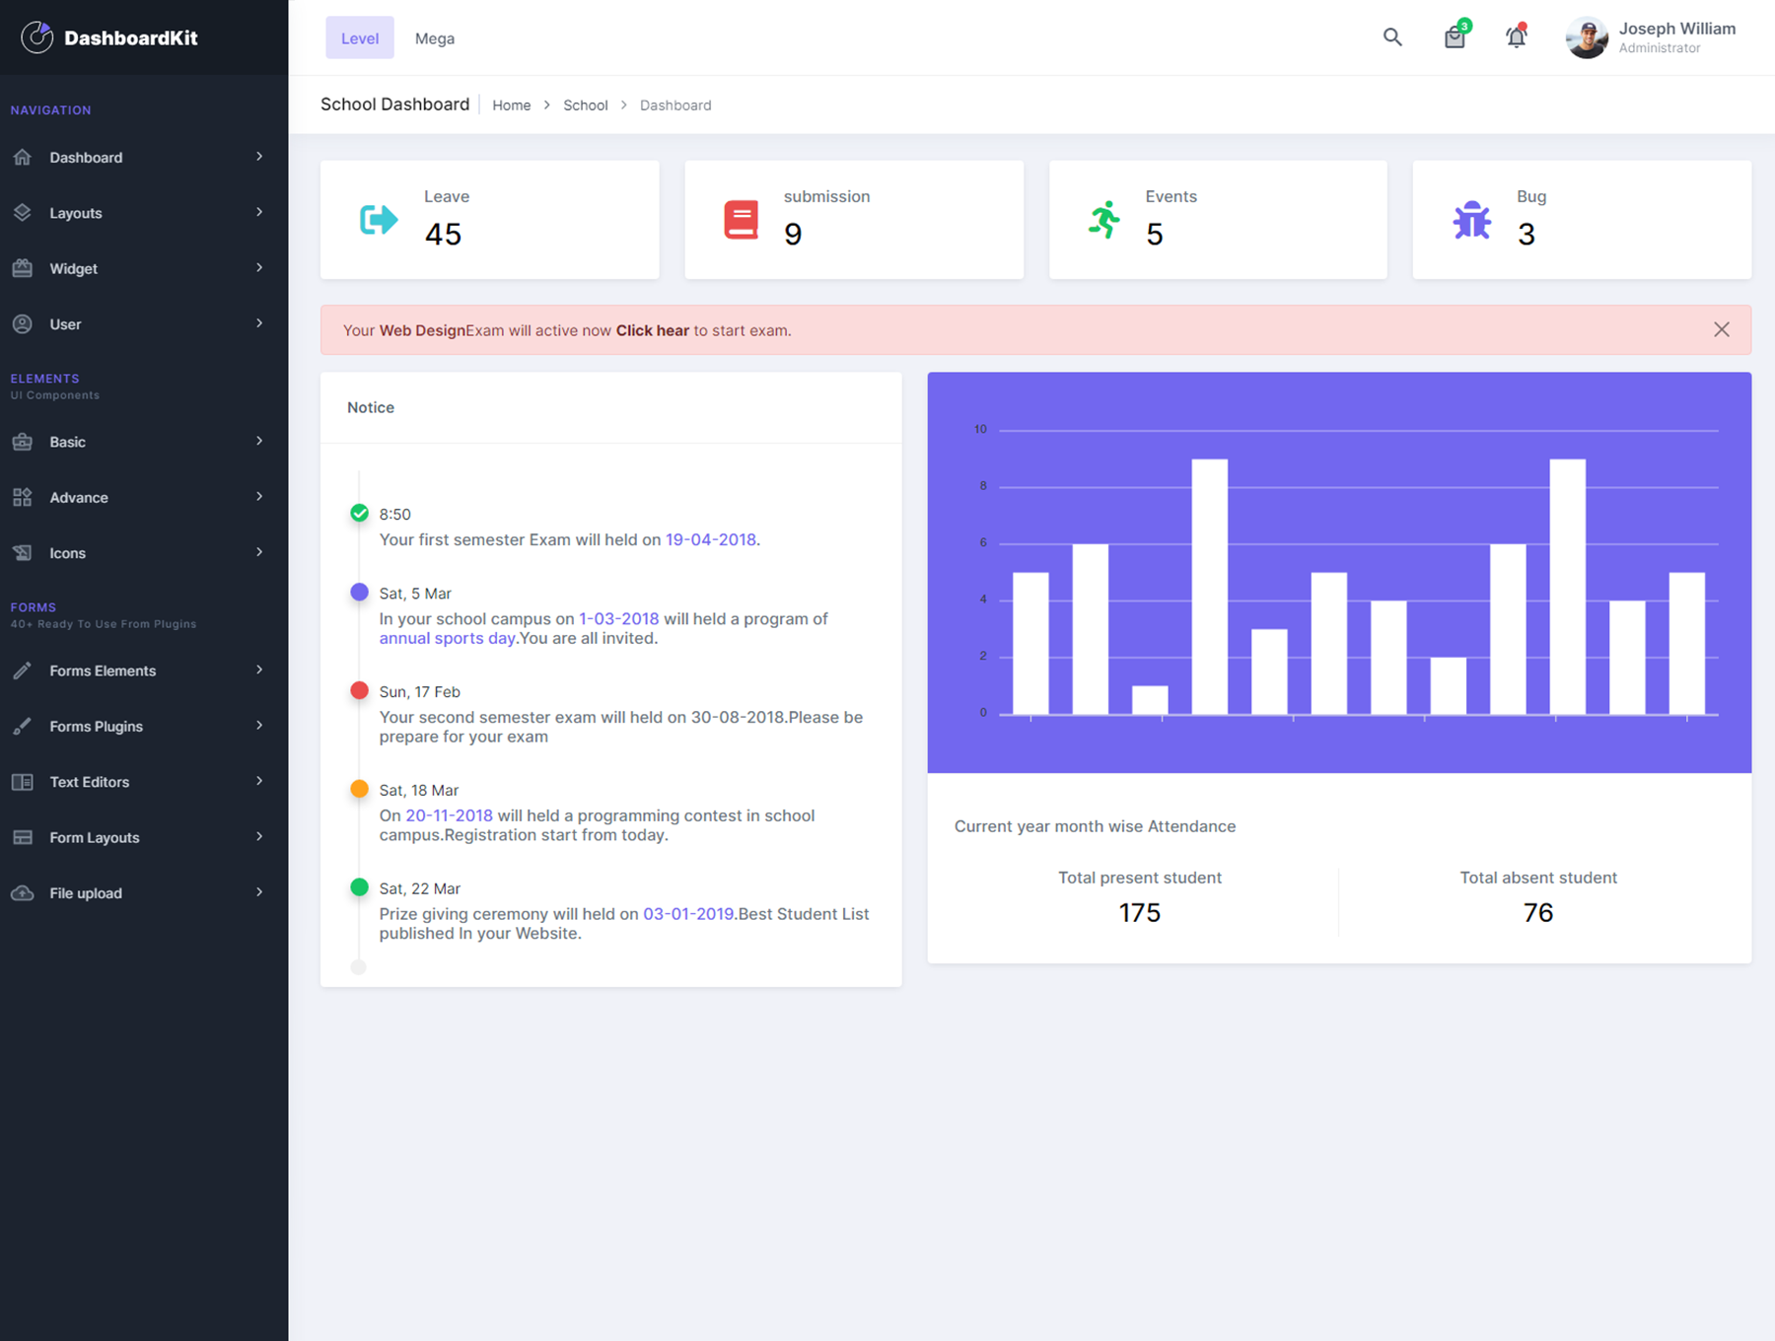Click the green checkmark marker at 8:50
Viewport: 1775px width, 1341px height.
click(x=359, y=513)
